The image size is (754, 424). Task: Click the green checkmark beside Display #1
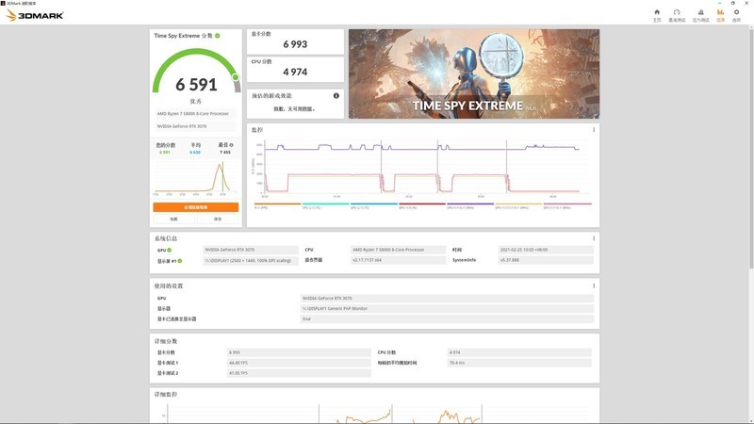coord(180,261)
